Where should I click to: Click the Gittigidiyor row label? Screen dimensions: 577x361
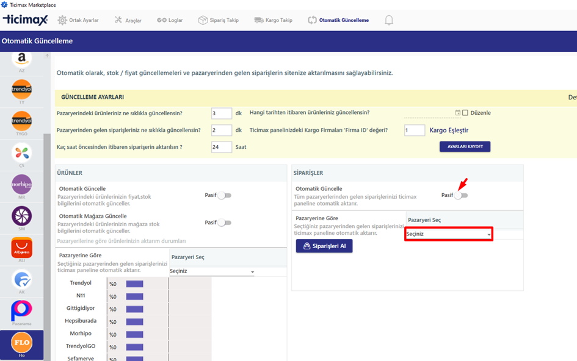tap(81, 308)
